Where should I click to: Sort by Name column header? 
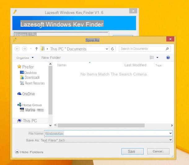coord(62,65)
